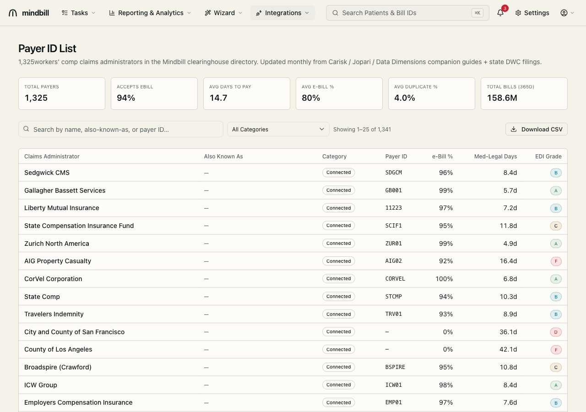The width and height of the screenshot is (586, 412).
Task: Click the EDI grade B badge for Travelers Indemnity
Action: point(556,314)
